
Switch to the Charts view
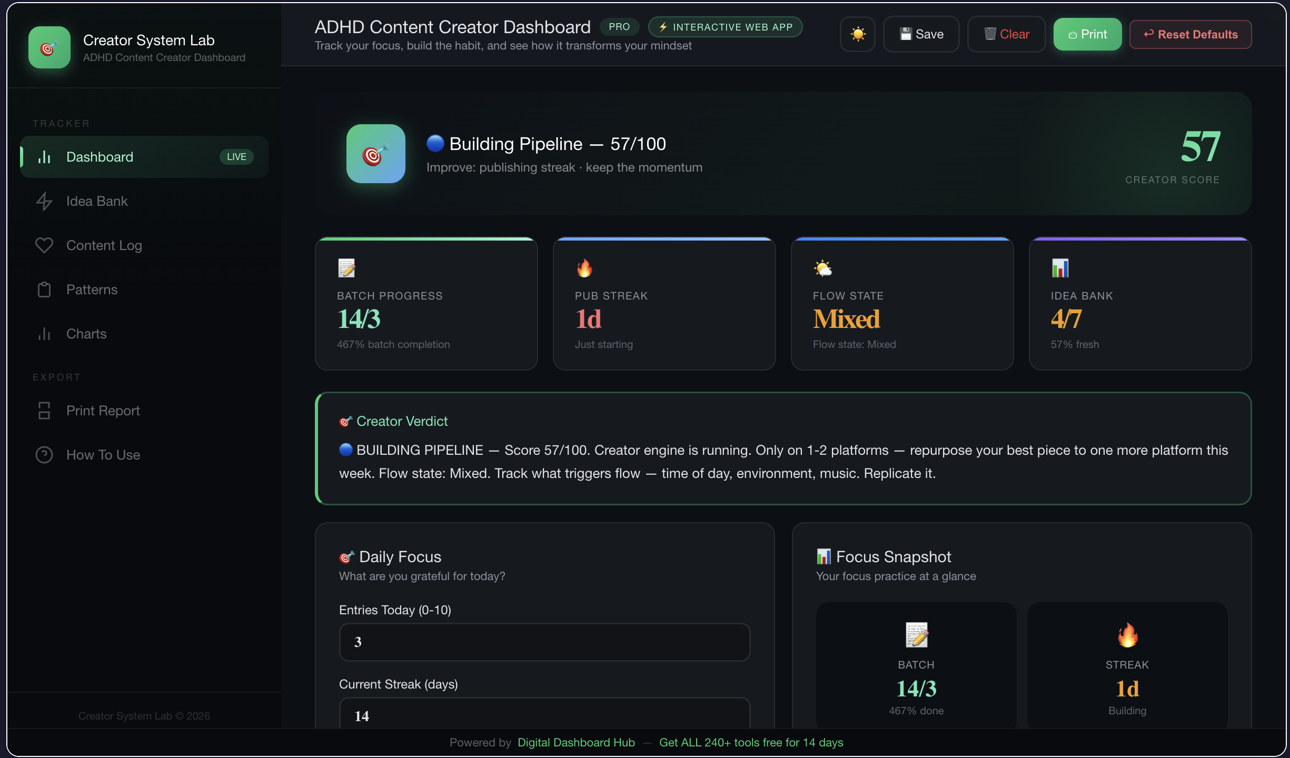[x=144, y=334]
